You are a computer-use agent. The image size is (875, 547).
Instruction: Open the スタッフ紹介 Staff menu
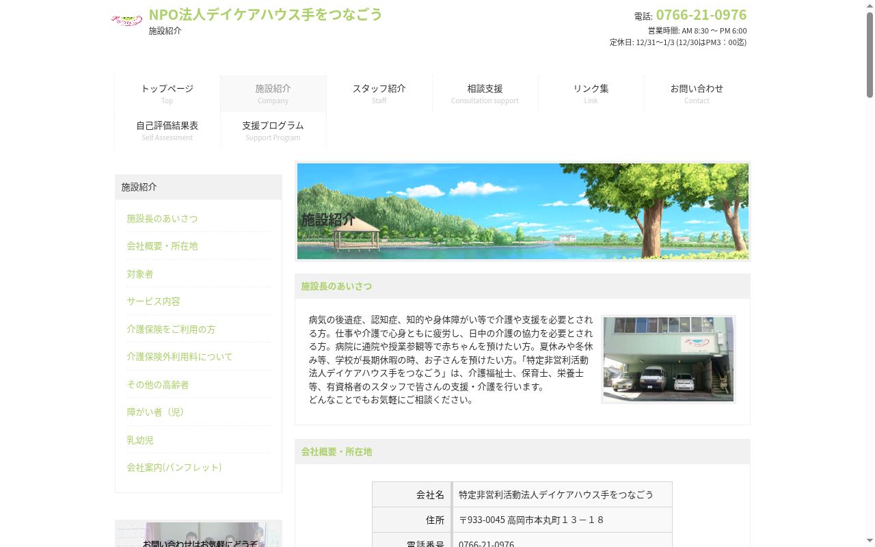379,94
